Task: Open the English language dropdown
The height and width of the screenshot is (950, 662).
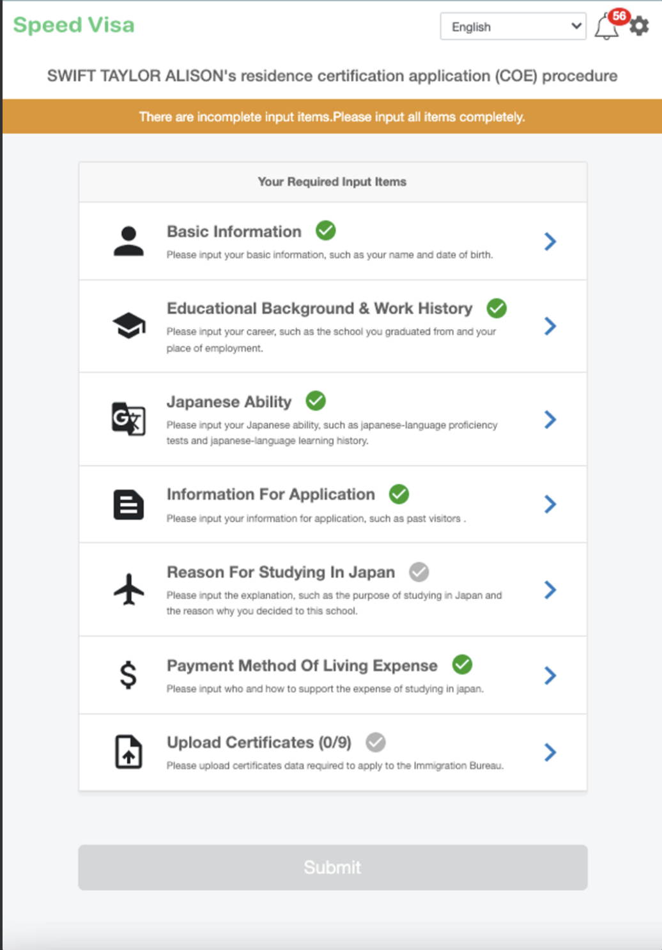Action: click(x=513, y=26)
